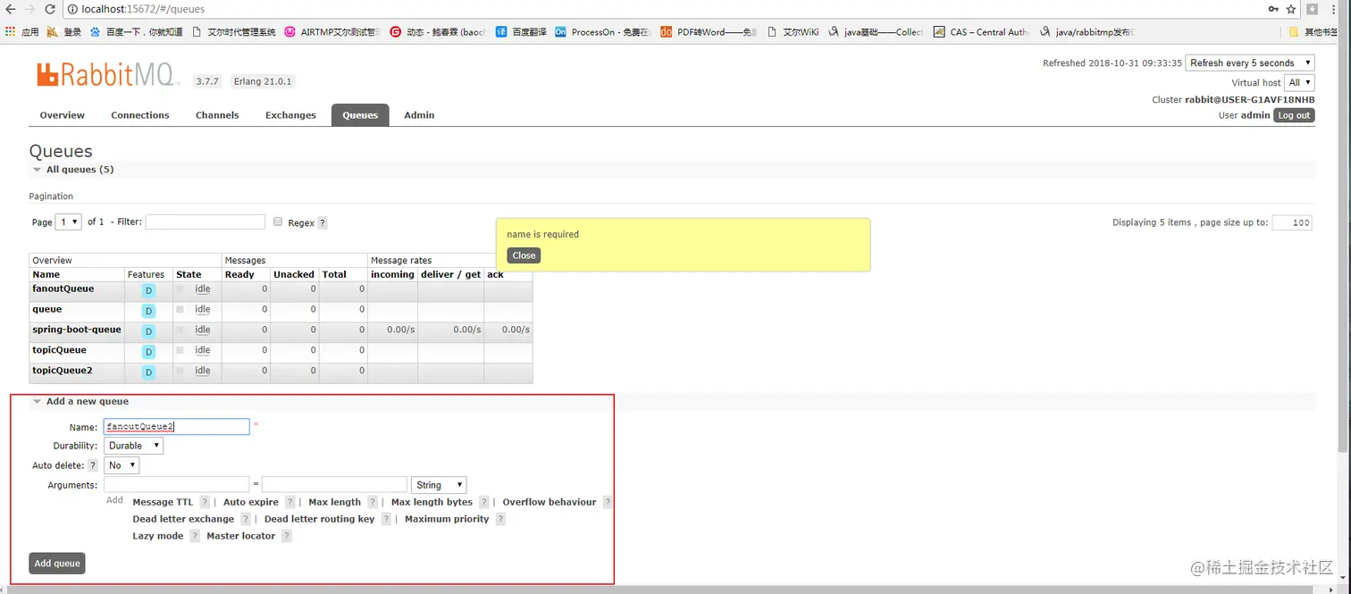Click the Log out button
1351x594 pixels.
coord(1294,115)
